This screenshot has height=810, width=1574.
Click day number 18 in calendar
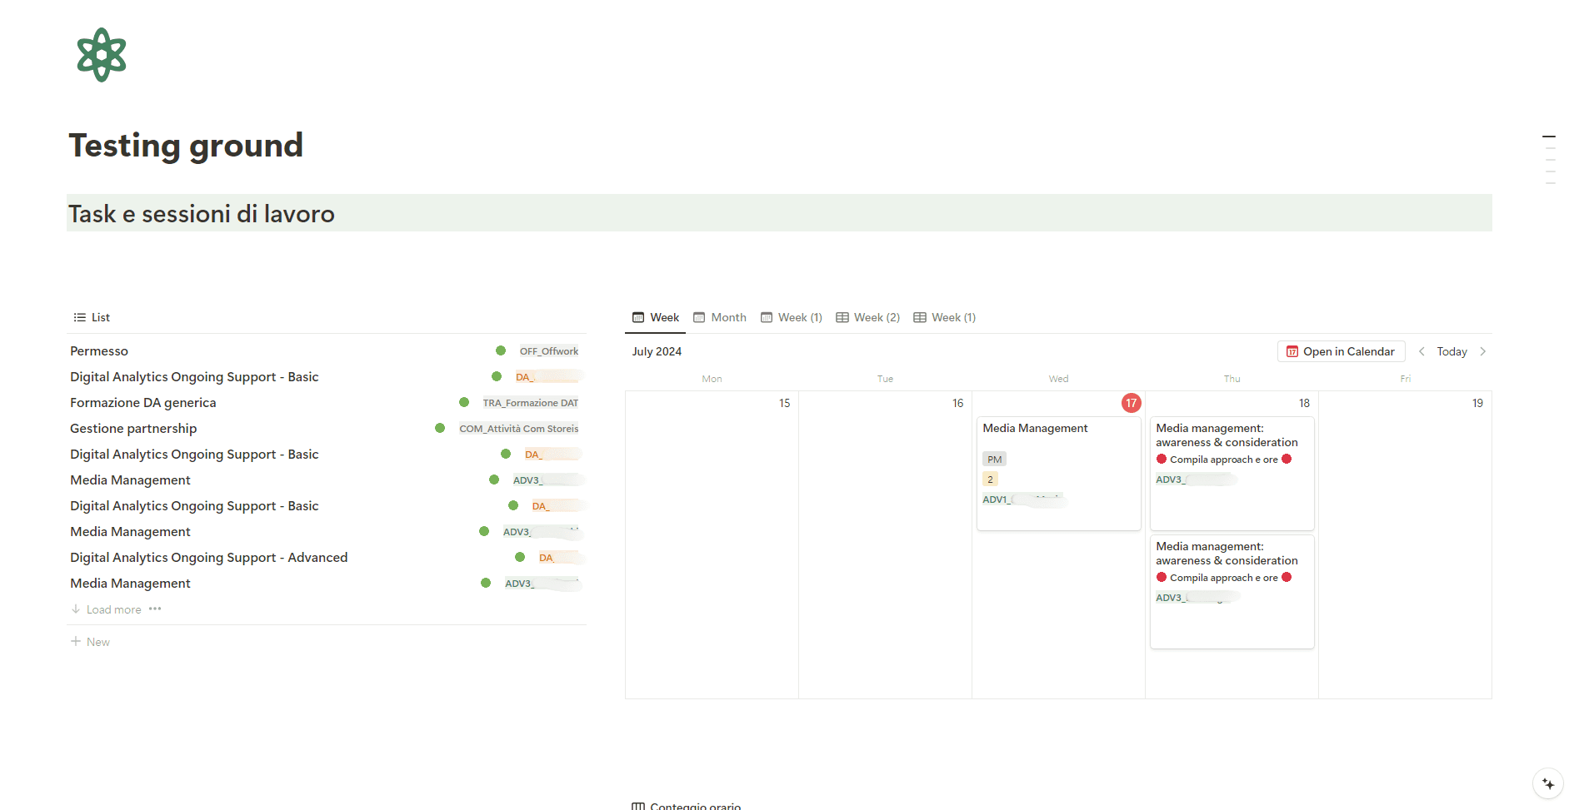click(1304, 403)
